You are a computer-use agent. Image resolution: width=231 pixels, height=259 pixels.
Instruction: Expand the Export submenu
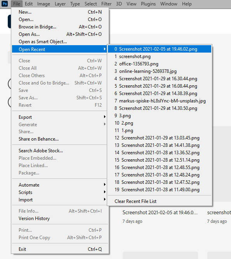[60, 117]
